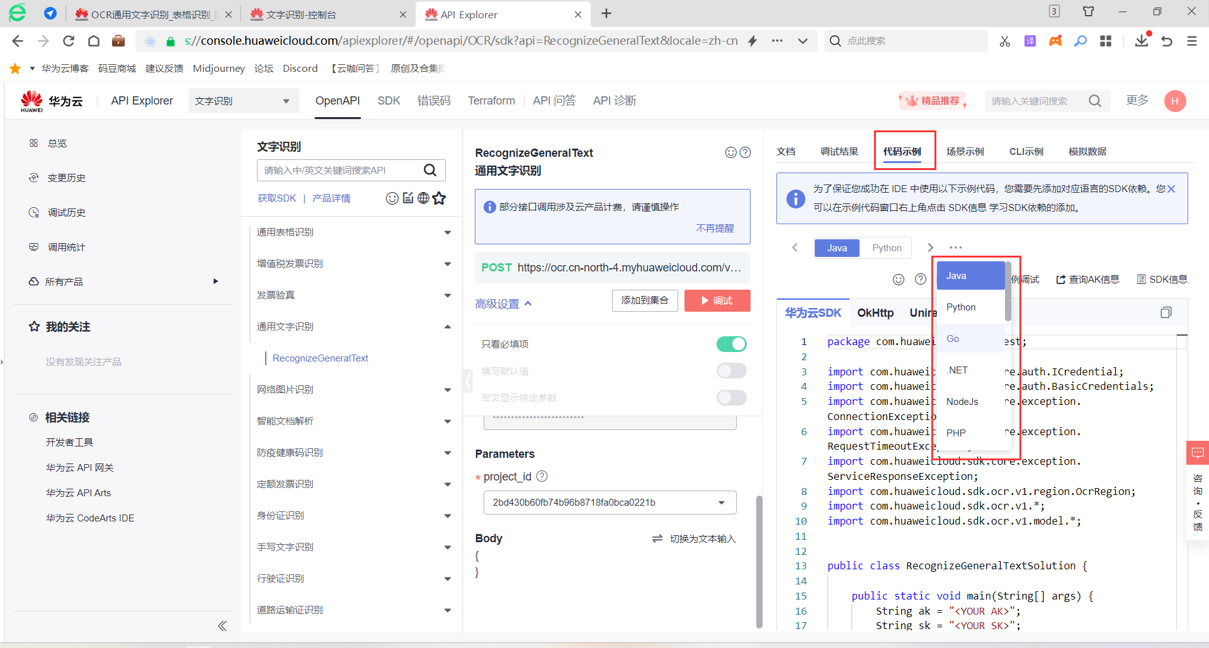The image size is (1209, 648).
Task: Click the browser back arrow
Action: coord(18,41)
